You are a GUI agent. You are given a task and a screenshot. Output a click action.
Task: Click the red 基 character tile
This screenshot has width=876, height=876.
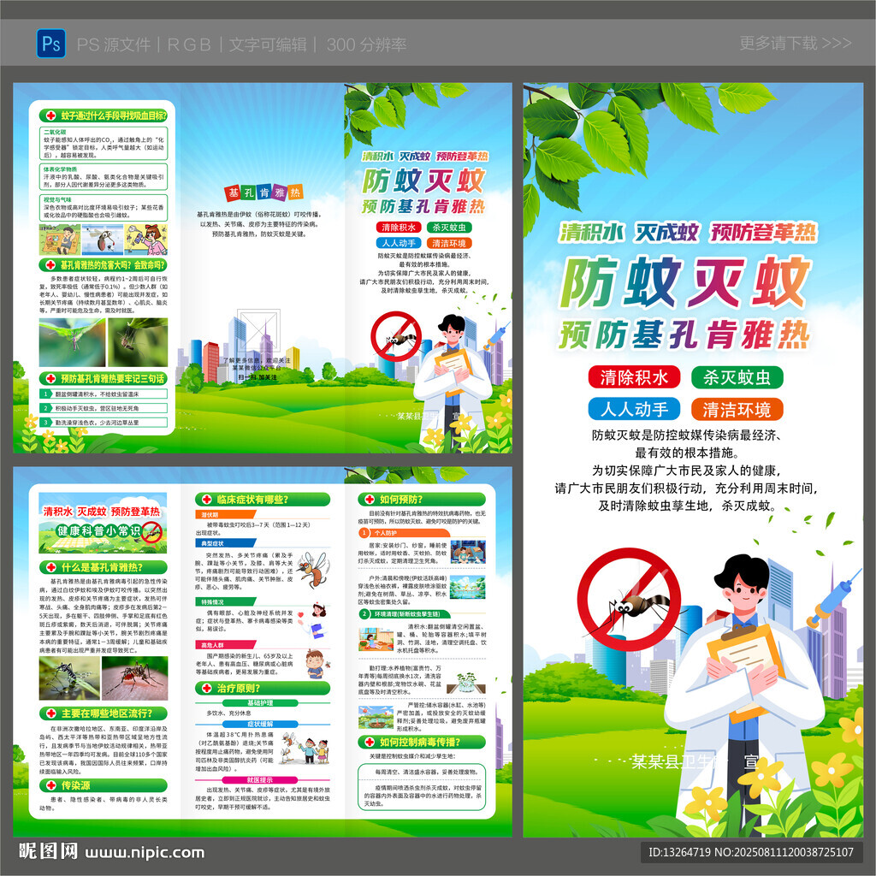pyautogui.click(x=233, y=193)
